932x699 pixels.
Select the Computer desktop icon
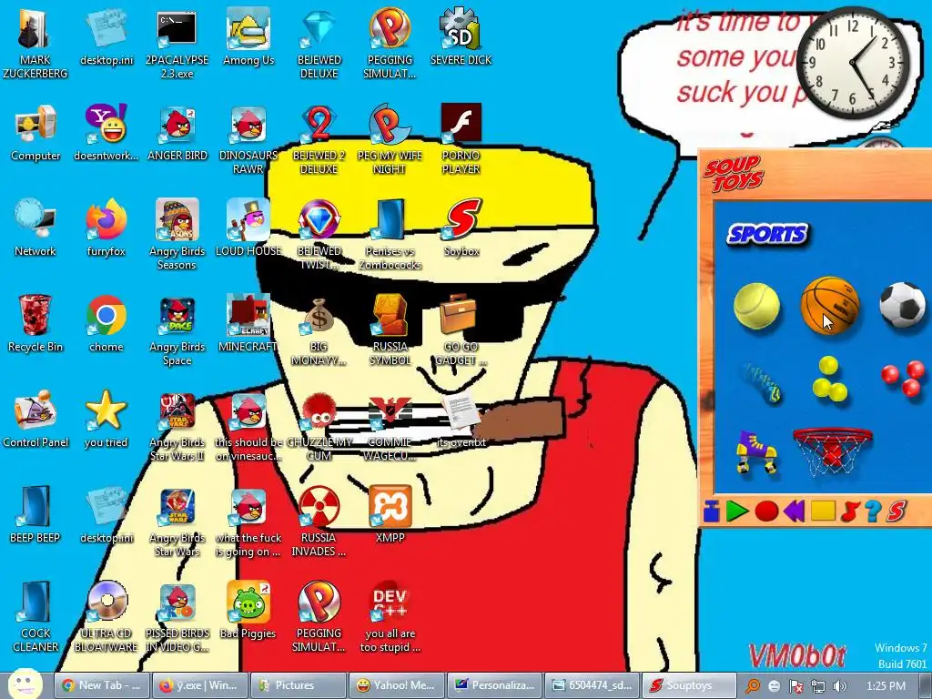point(35,133)
